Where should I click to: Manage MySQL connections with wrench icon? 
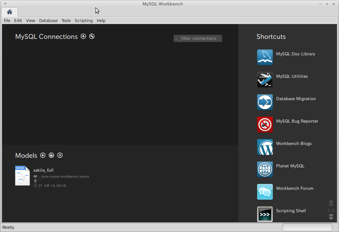coord(92,36)
